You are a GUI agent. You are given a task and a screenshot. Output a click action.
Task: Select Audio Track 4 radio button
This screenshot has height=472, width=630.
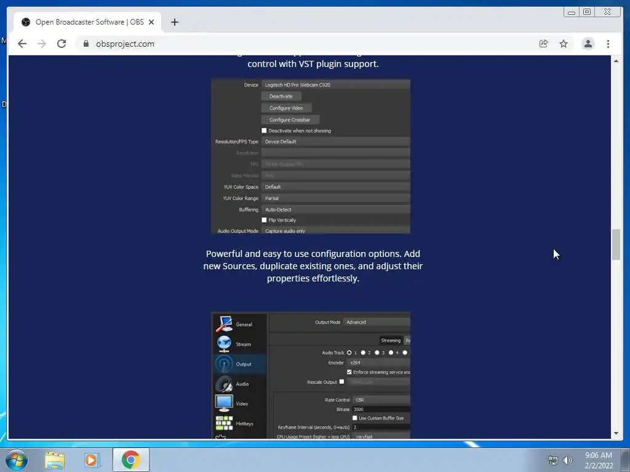pos(391,352)
